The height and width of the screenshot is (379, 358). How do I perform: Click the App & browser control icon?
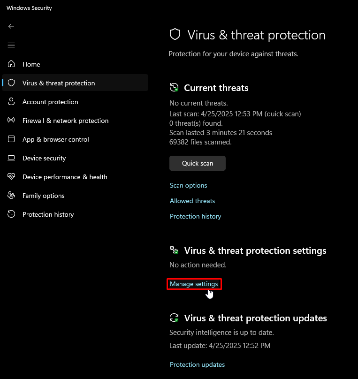click(x=11, y=139)
